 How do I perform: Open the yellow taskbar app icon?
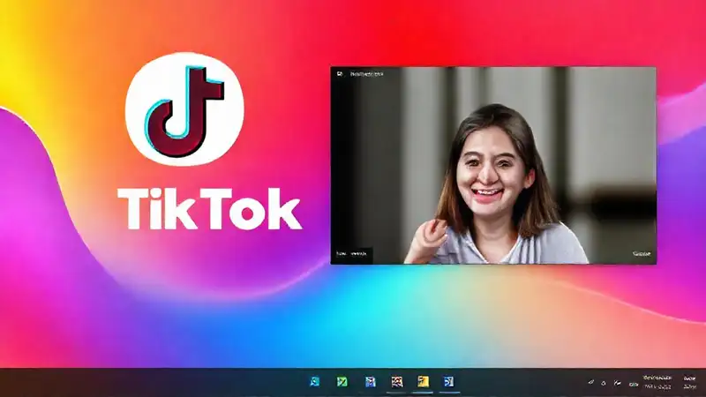coord(423,382)
